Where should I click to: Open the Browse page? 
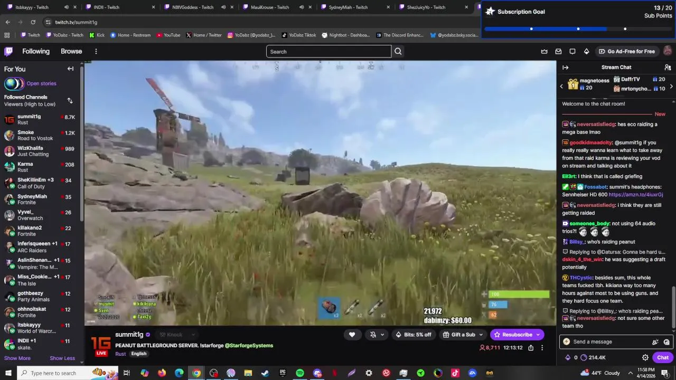tap(71, 51)
